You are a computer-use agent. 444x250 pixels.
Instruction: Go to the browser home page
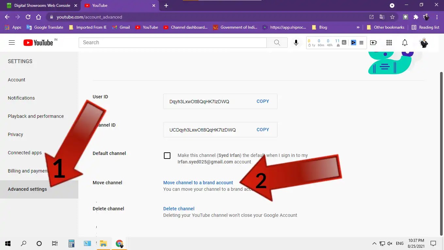point(39,17)
